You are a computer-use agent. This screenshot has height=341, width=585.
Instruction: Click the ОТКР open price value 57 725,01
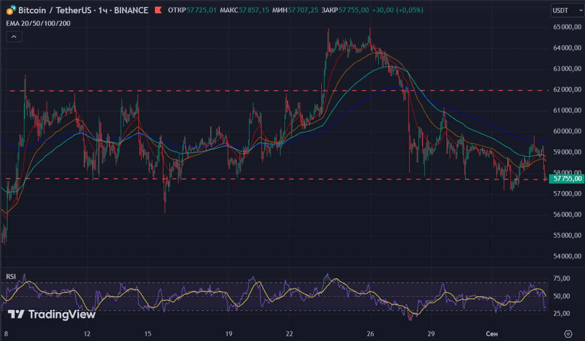[x=202, y=10]
